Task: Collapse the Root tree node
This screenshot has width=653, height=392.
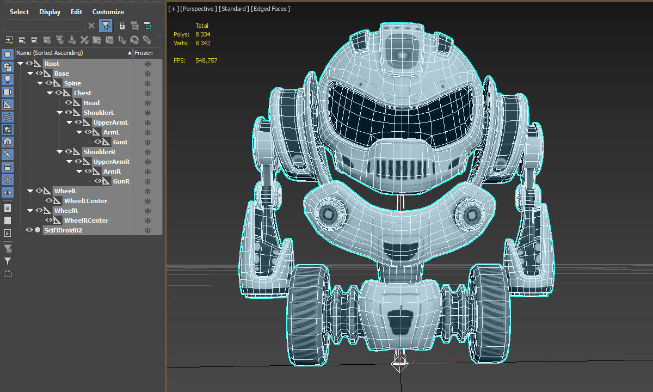Action: [21, 64]
